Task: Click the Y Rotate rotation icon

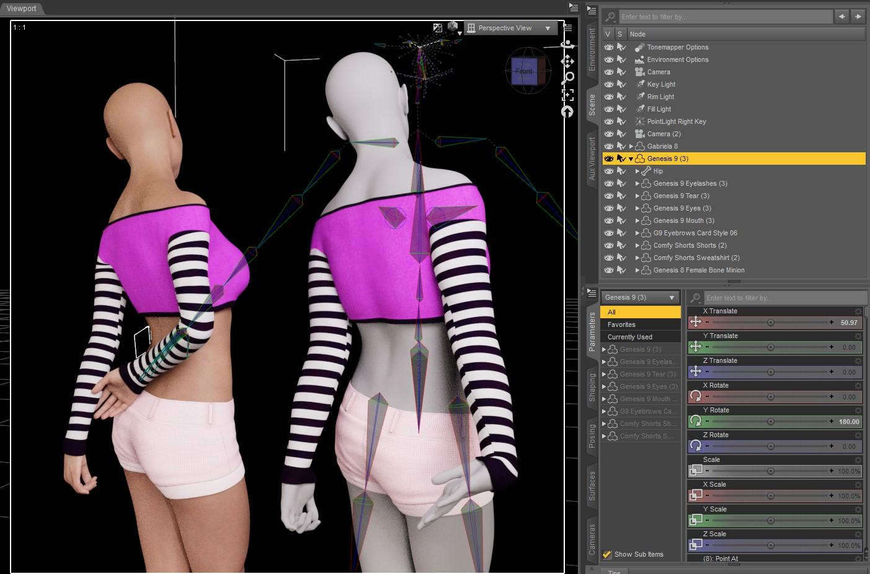Action: click(x=696, y=421)
